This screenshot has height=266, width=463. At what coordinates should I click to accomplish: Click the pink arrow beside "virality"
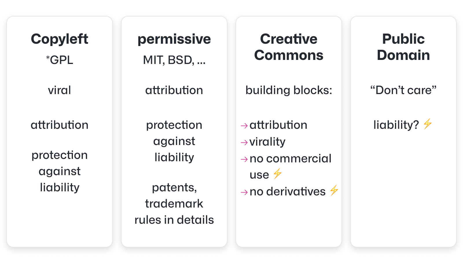(244, 142)
